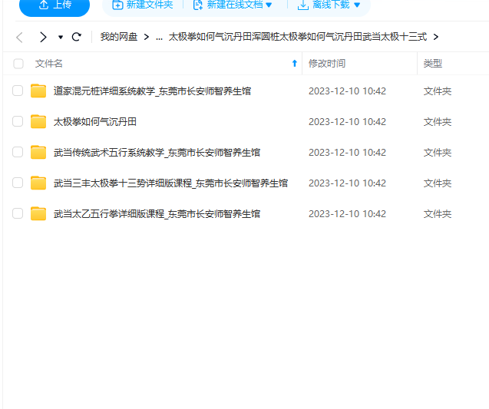Screen dimensions: 489x409
Task: Click the 武当三丰太极拳十三势 folder icon
Action: tap(38, 183)
